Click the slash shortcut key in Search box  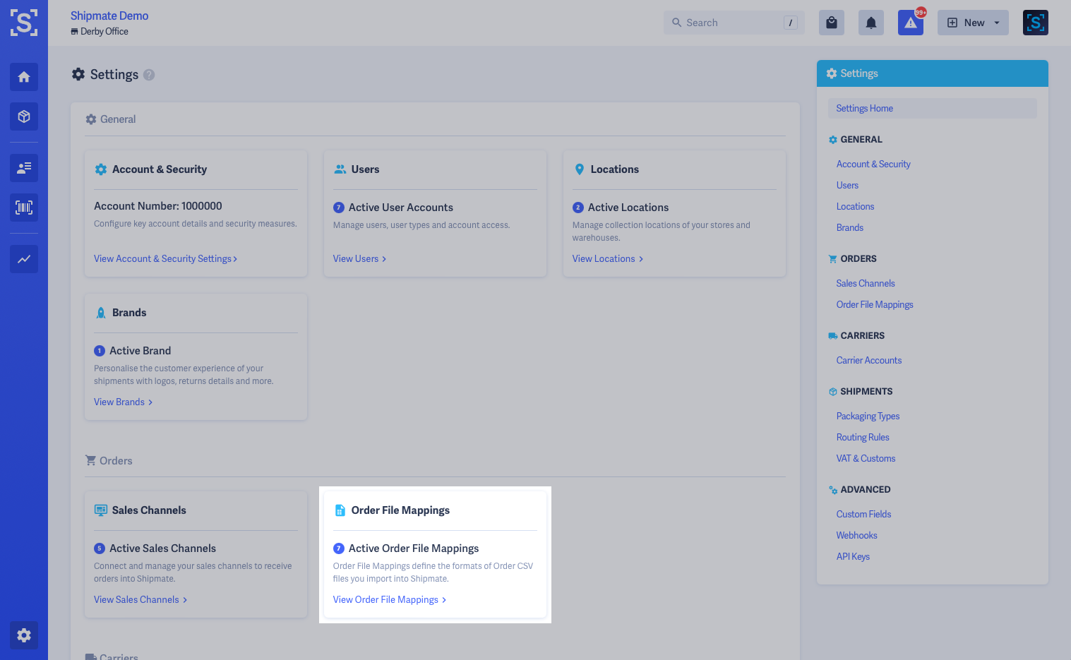point(791,23)
